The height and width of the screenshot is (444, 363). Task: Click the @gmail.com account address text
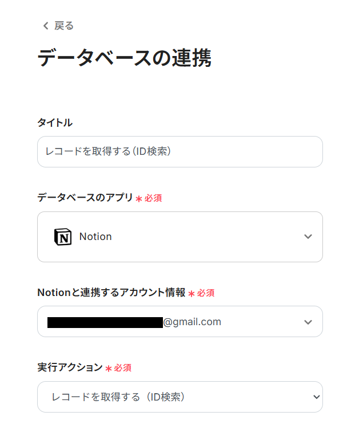click(192, 322)
